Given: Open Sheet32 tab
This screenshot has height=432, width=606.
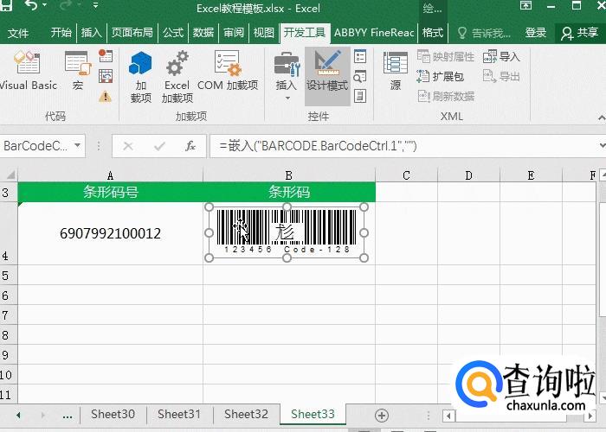Looking at the screenshot, I should (x=246, y=414).
